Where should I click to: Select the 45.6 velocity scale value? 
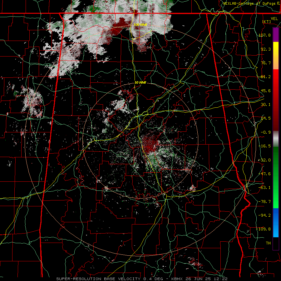(x=266, y=91)
